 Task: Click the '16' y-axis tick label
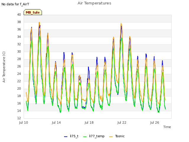[19, 103]
